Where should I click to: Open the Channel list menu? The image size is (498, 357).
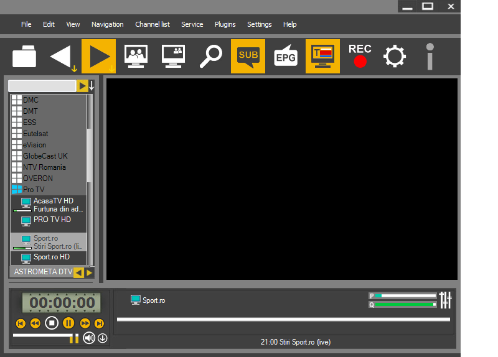[x=152, y=24]
